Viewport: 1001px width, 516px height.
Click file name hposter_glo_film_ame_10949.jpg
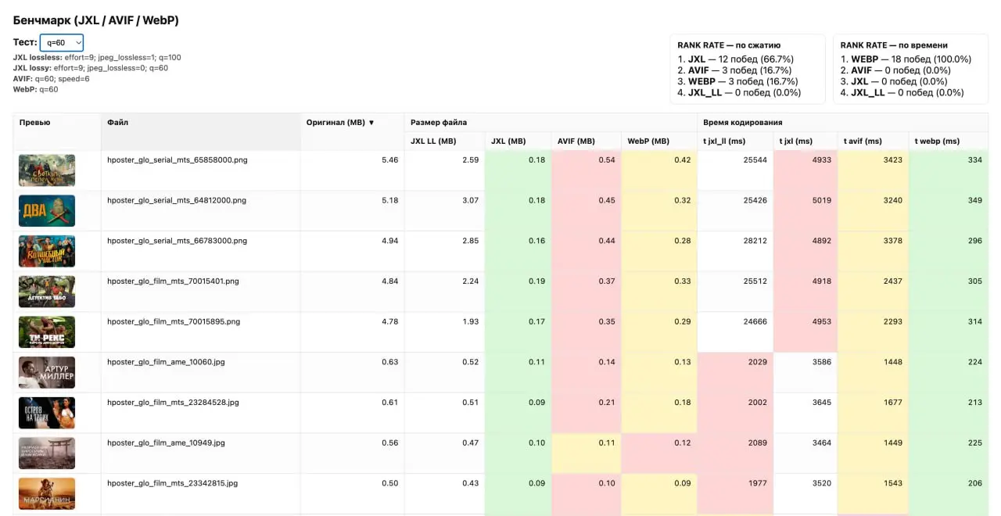tap(166, 443)
